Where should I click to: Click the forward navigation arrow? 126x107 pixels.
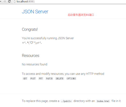[5, 1]
